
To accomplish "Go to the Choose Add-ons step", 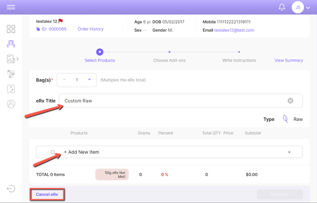I will coord(169,52).
